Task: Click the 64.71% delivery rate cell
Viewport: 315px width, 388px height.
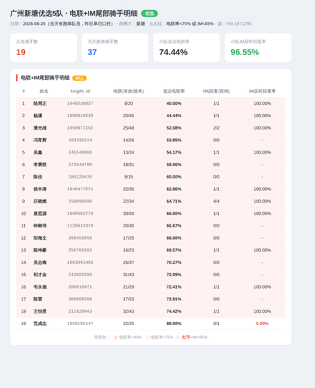Action: (174, 201)
